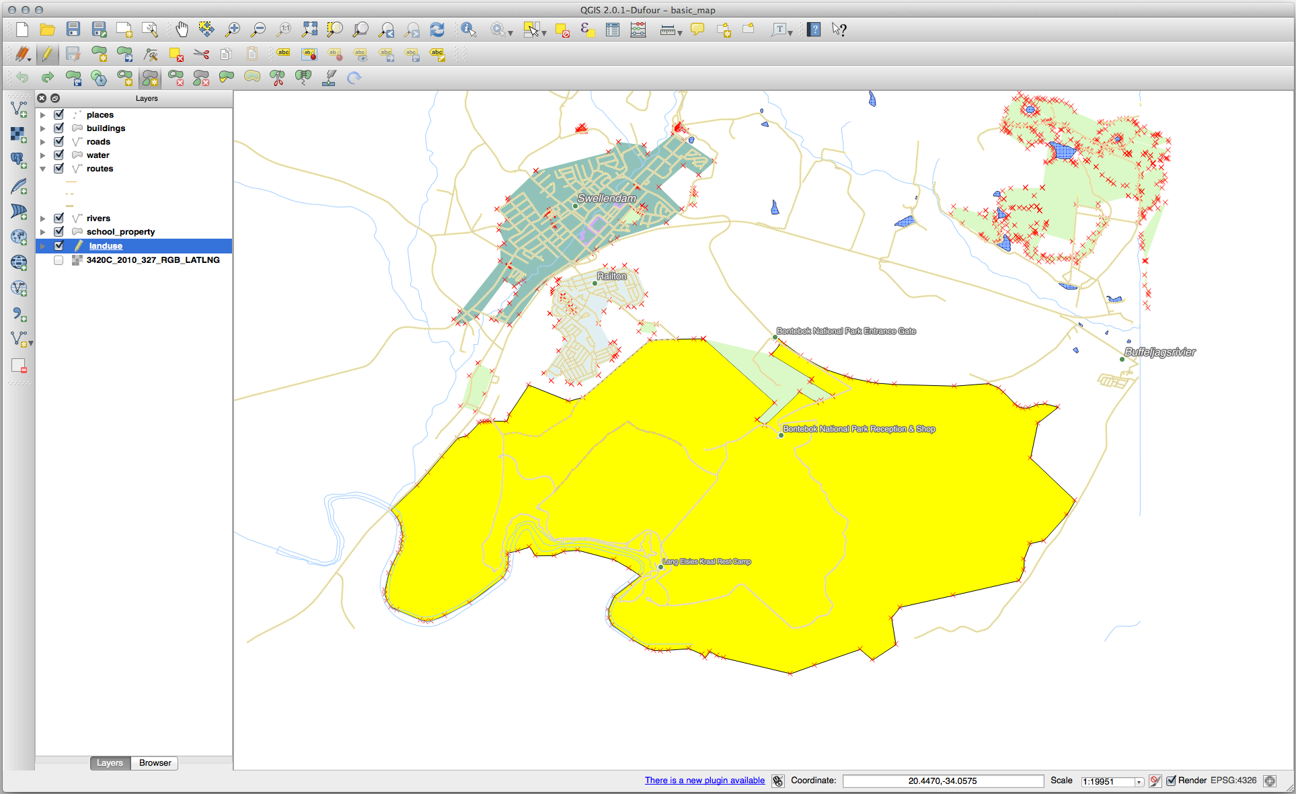The height and width of the screenshot is (794, 1296).
Task: Click the Zoom Full extent icon
Action: pyautogui.click(x=309, y=30)
